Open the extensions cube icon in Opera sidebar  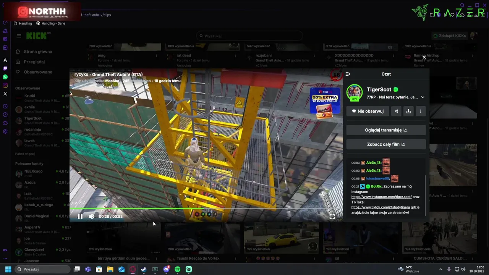(5, 123)
